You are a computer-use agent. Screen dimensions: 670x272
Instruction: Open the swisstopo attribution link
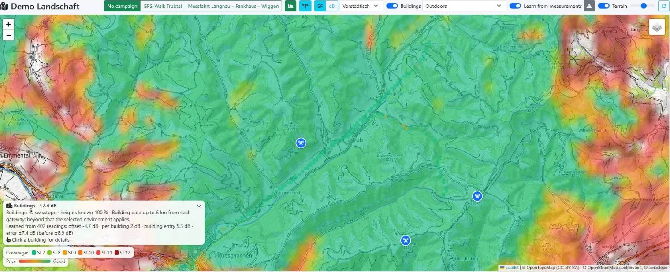click(657, 268)
